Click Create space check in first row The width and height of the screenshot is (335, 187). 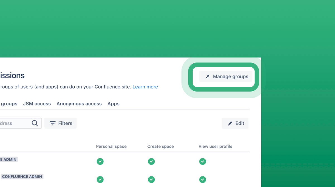pos(151,161)
